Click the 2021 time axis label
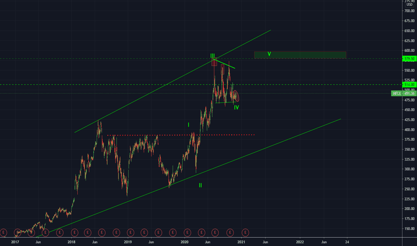The image size is (417, 246). pyautogui.click(x=241, y=242)
